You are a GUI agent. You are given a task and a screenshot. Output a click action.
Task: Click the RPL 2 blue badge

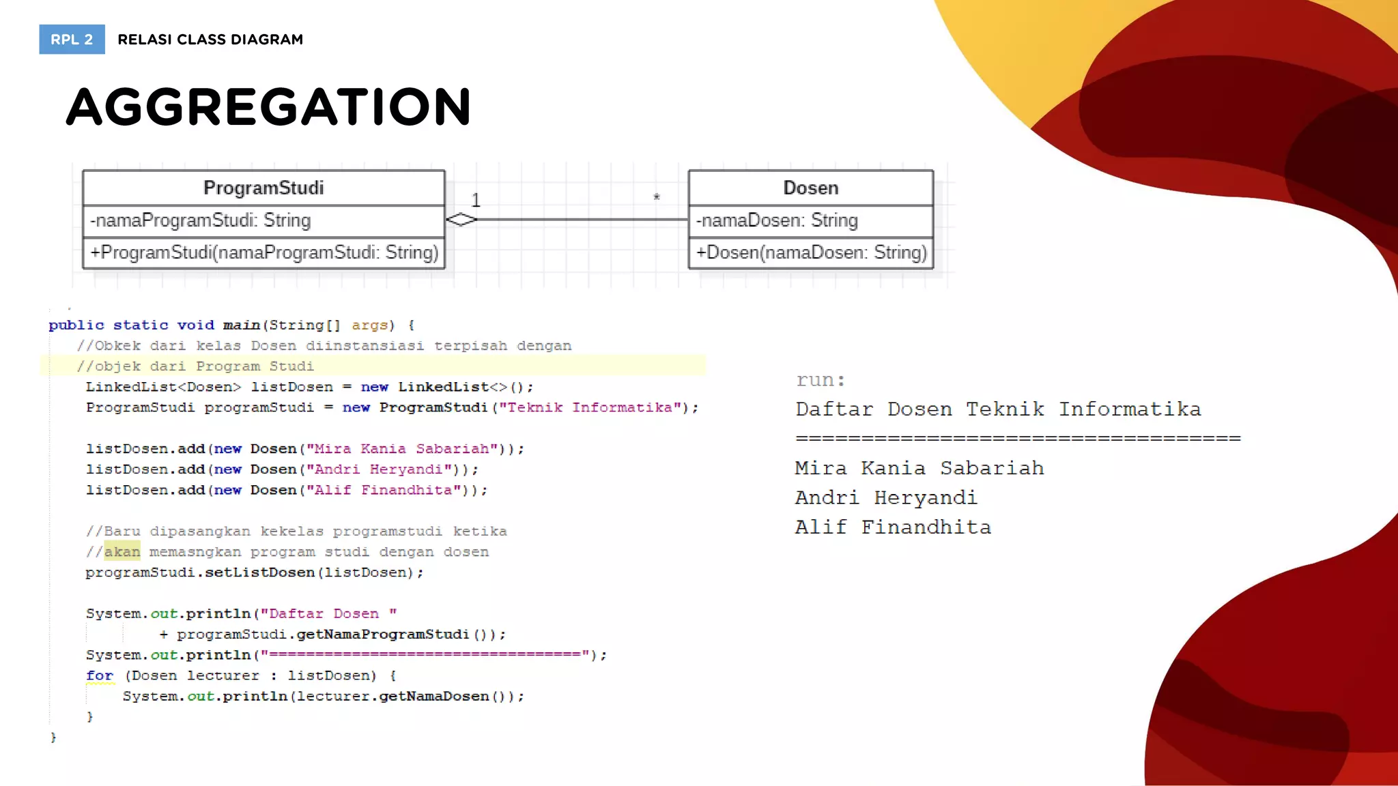72,40
